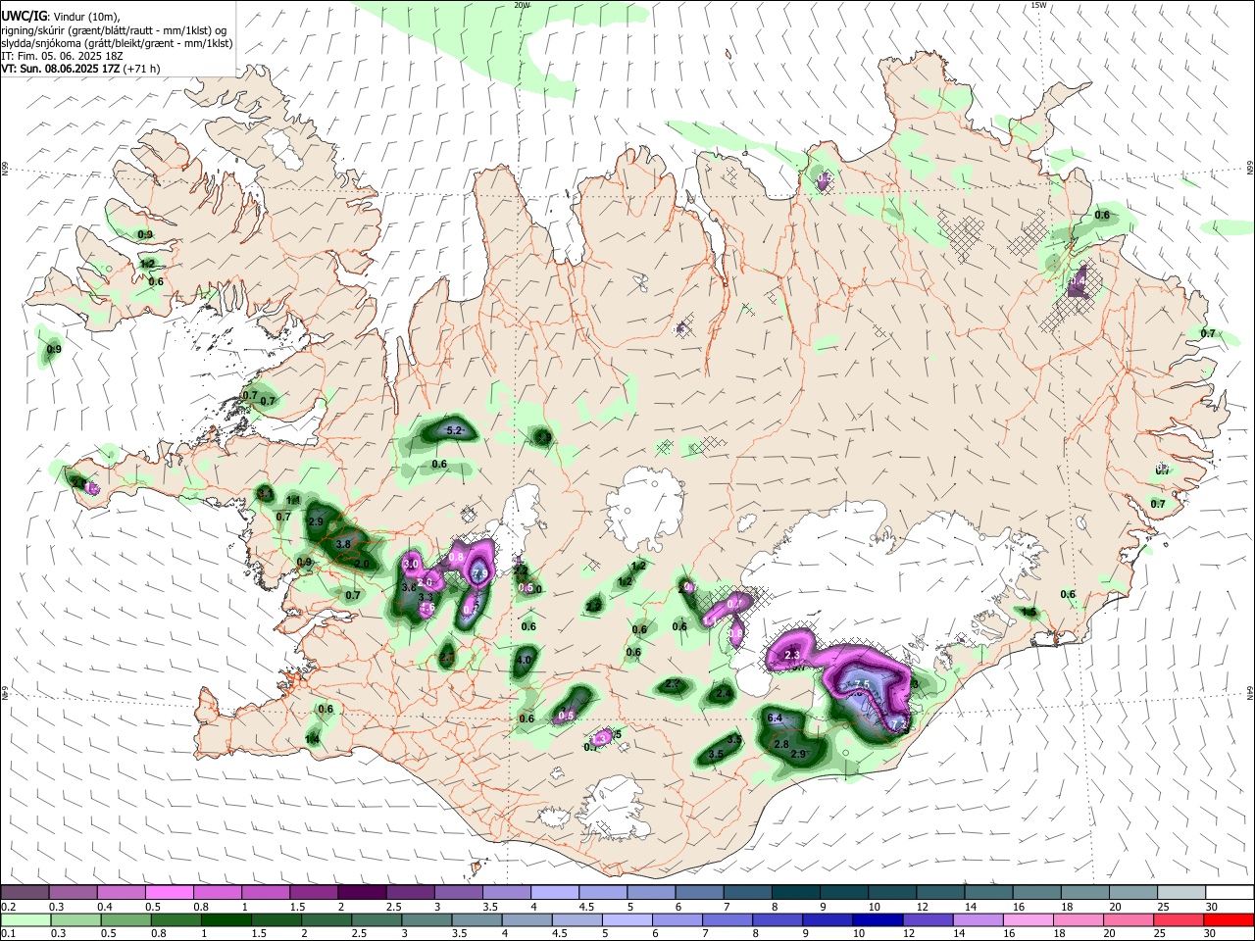Click the slydda/snjókoma legend description line
This screenshot has height=941, width=1255.
point(117,43)
